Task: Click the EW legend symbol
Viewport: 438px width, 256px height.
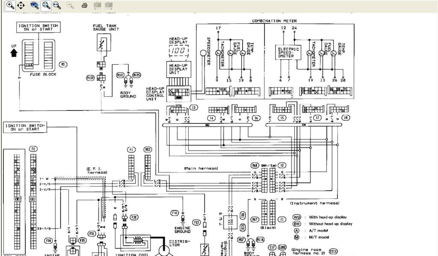Action: pyautogui.click(x=296, y=224)
